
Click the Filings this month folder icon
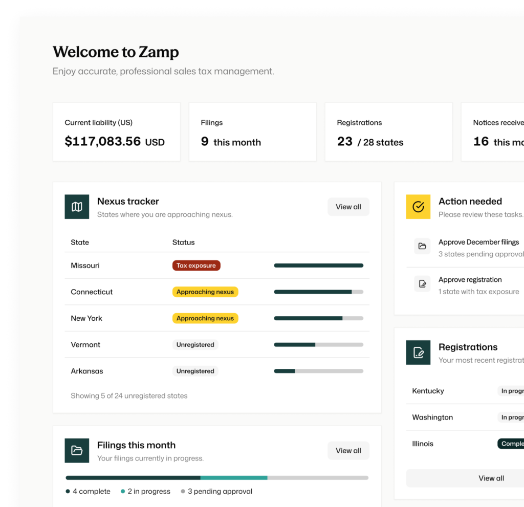pos(77,450)
